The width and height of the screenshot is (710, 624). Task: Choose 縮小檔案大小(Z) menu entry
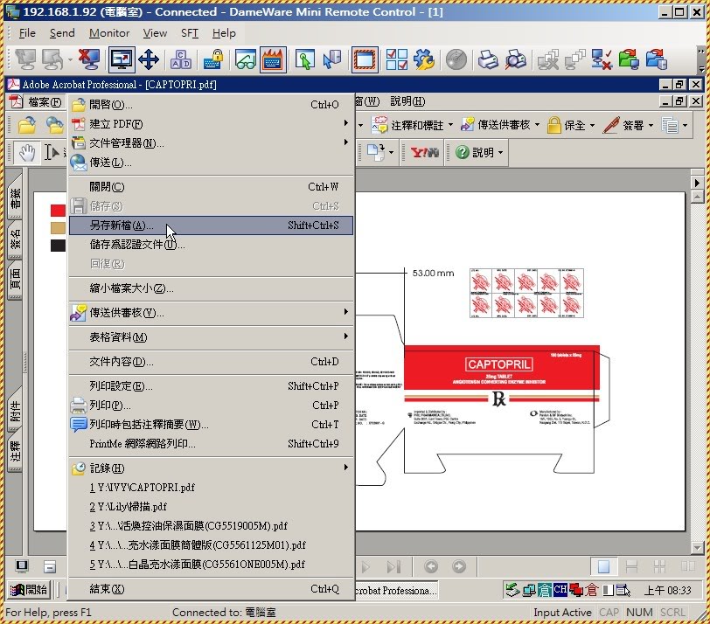click(x=211, y=288)
